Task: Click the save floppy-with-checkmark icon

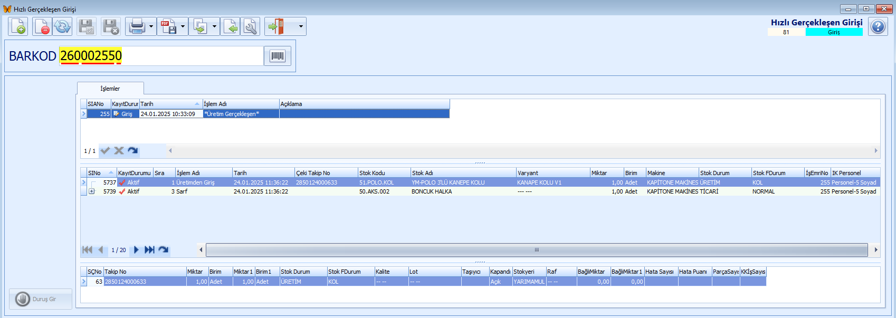Action: pyautogui.click(x=87, y=26)
